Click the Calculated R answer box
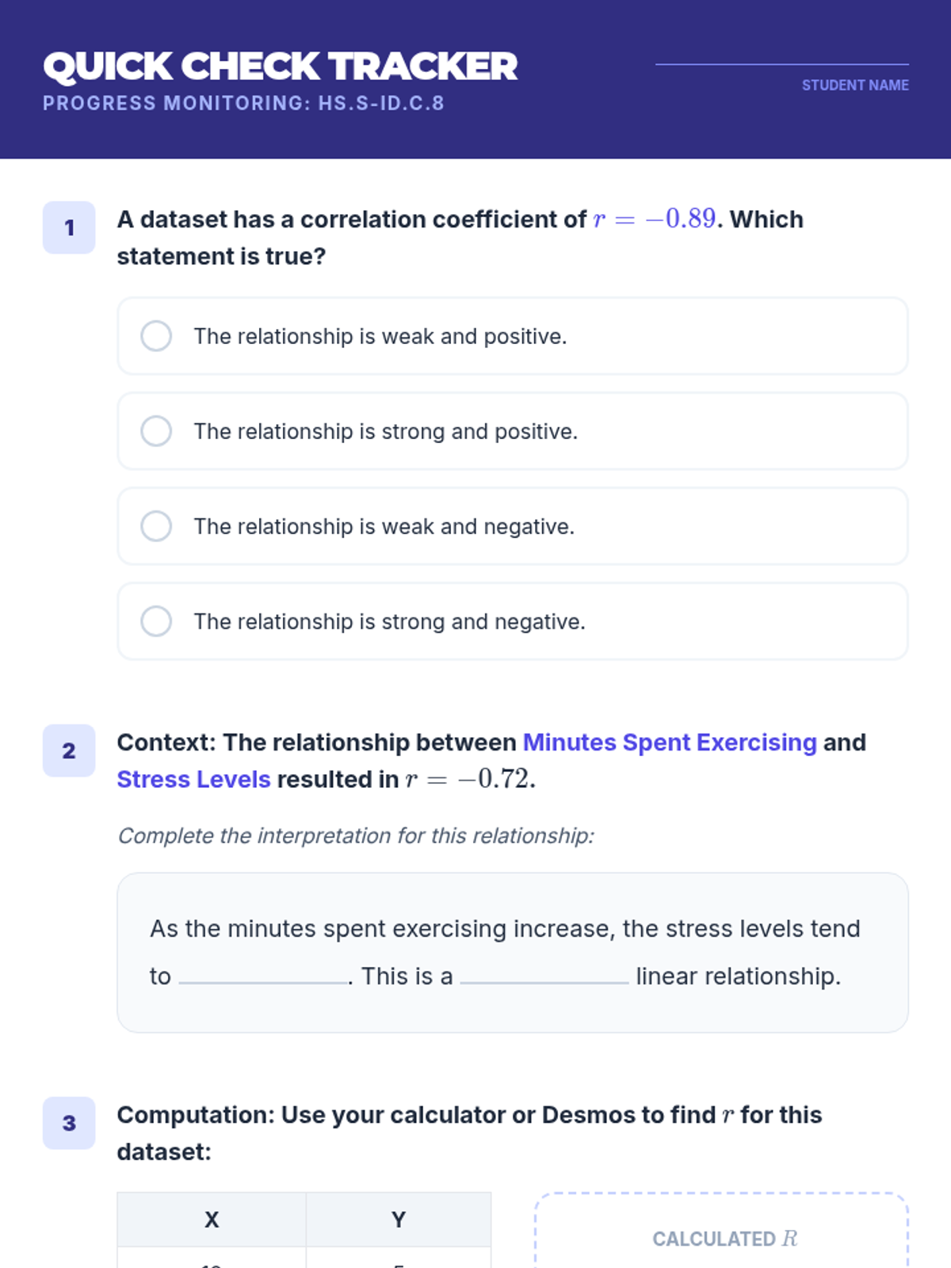The width and height of the screenshot is (951, 1268). point(722,1236)
